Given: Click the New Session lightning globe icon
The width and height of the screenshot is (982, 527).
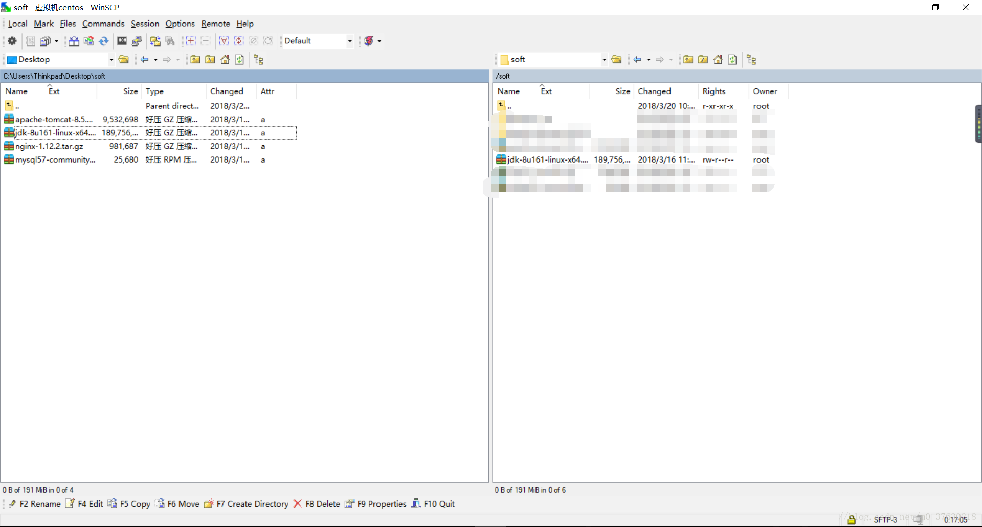Looking at the screenshot, I should point(369,41).
